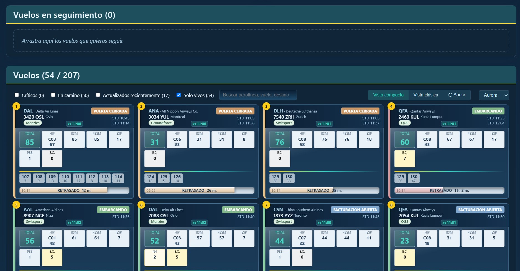The image size is (520, 271).
Task: Select yellow number badge 5 on AAL card
Action: (16, 205)
